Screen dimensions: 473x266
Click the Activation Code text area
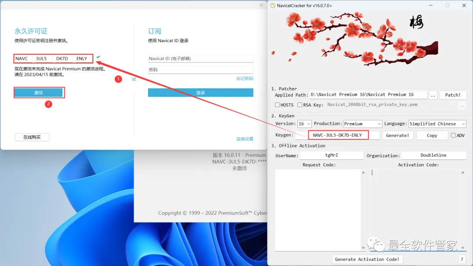tap(414, 210)
